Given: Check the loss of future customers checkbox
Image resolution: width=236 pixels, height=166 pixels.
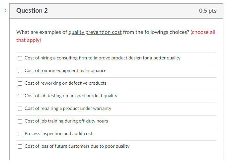Looking at the screenshot, I should click(x=20, y=146).
